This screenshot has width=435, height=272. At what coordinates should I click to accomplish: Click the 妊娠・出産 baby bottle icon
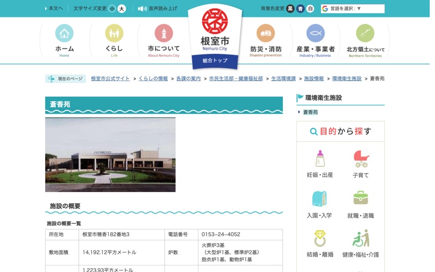pos(320,158)
